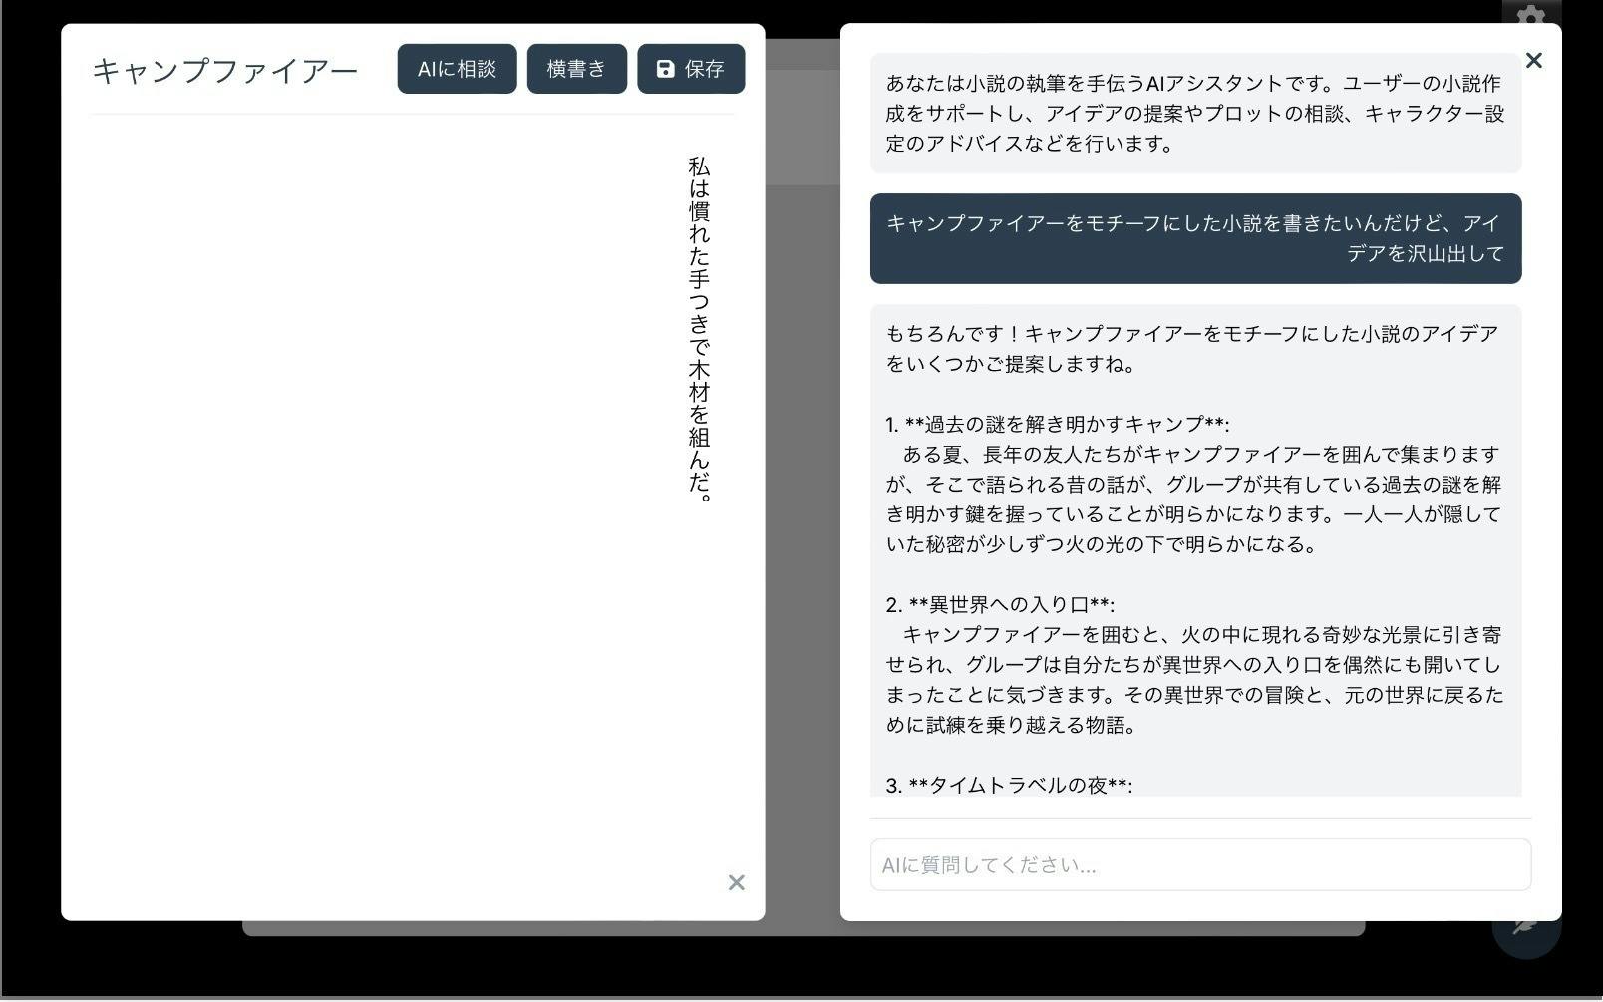
Task: Open AI consultation with the AIに相談 button
Action: 456,68
